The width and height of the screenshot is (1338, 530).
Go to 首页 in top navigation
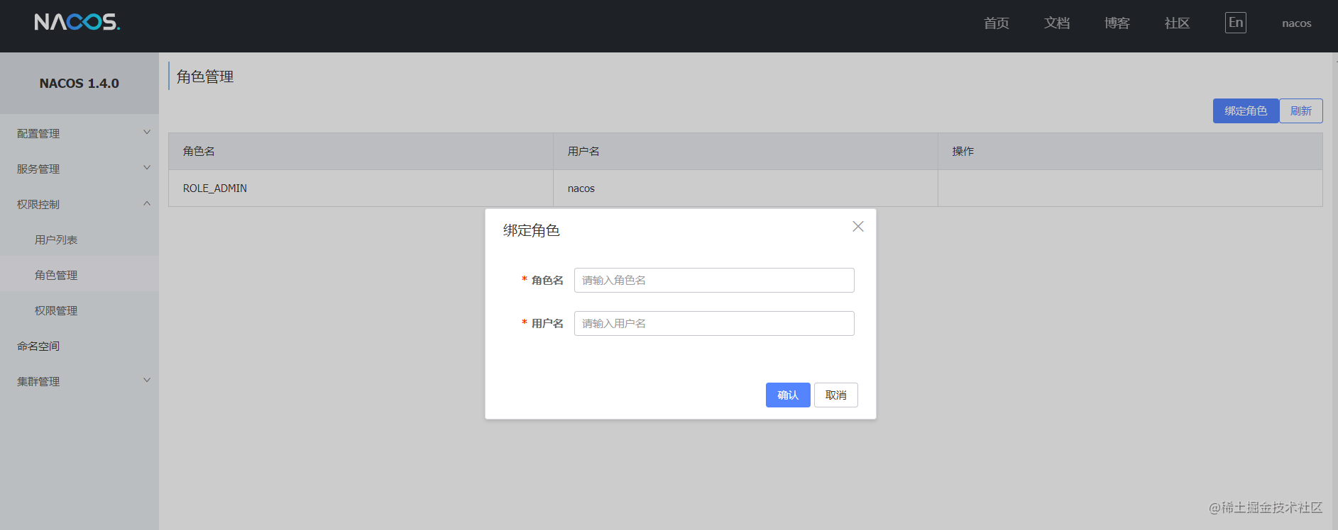(x=997, y=23)
